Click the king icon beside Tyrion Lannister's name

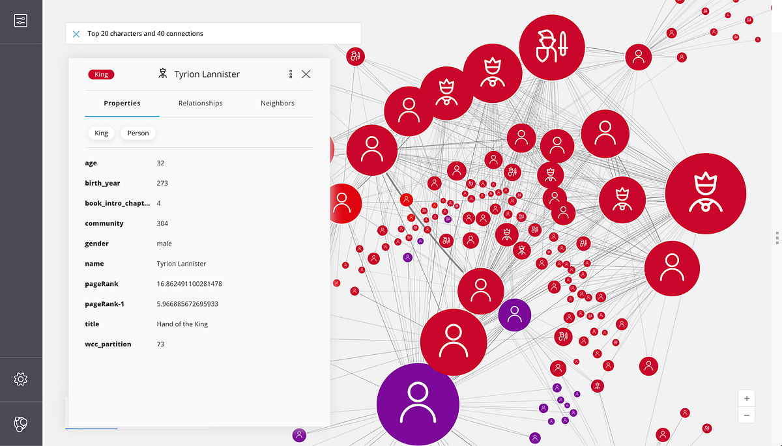pos(162,74)
